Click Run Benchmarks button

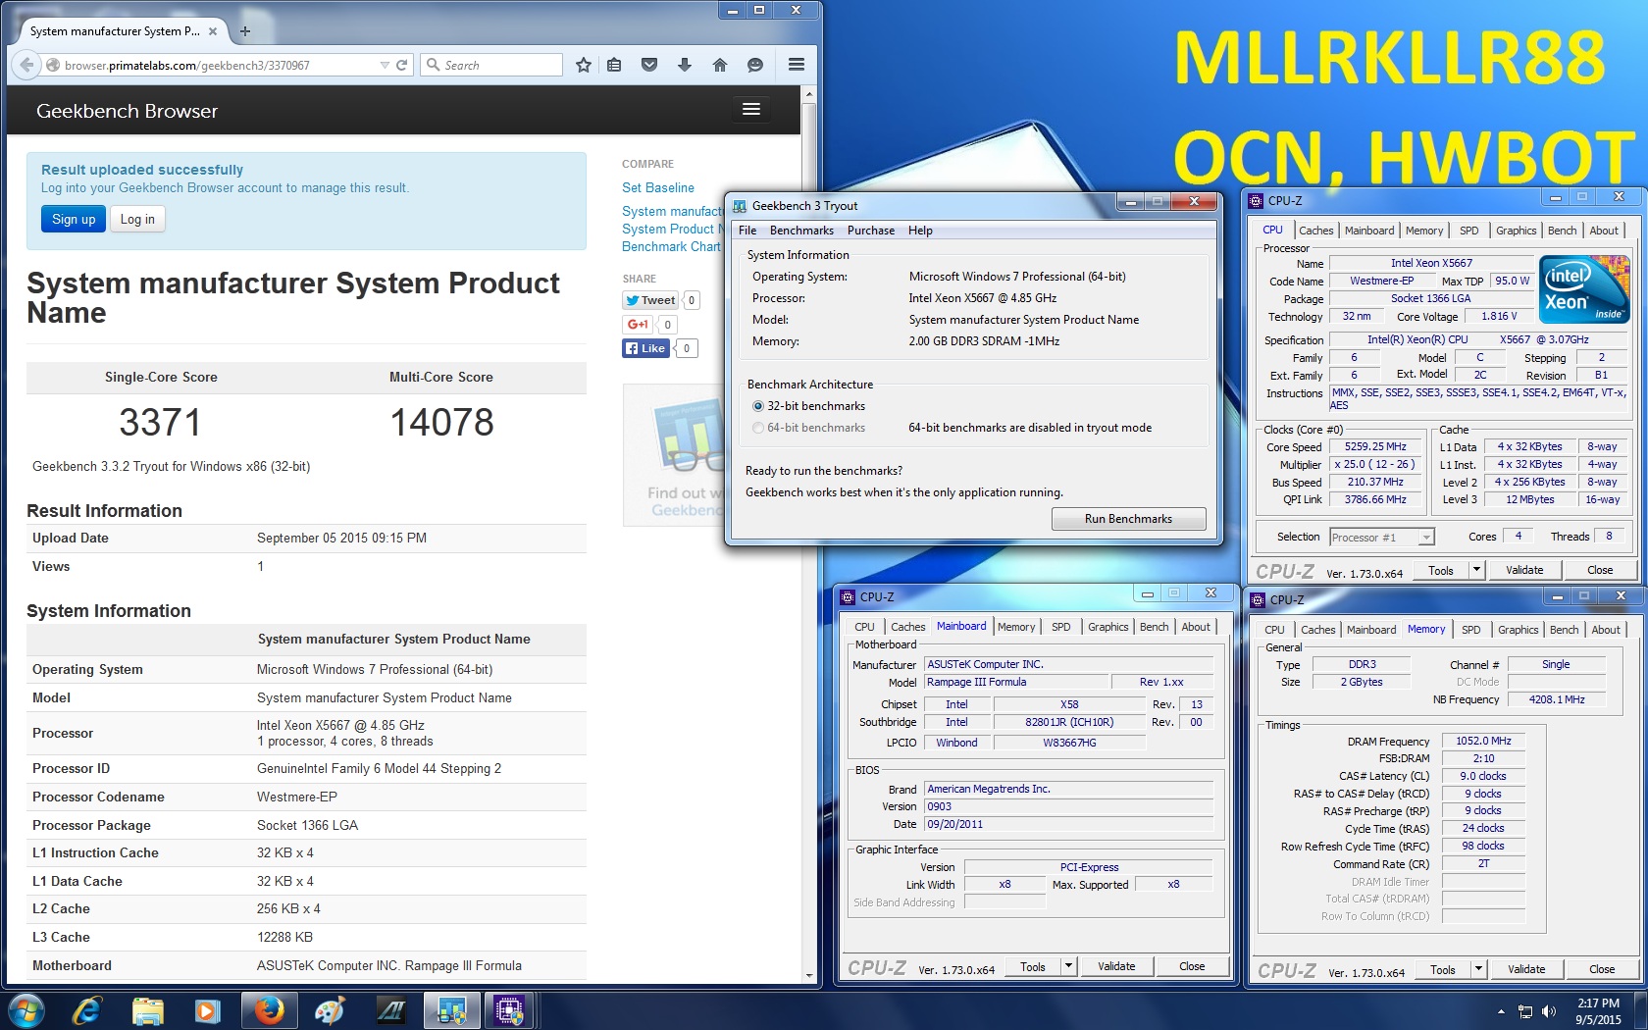click(x=1128, y=519)
